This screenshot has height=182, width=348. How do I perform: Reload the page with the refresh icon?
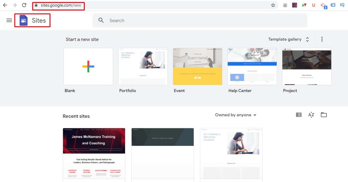point(24,5)
